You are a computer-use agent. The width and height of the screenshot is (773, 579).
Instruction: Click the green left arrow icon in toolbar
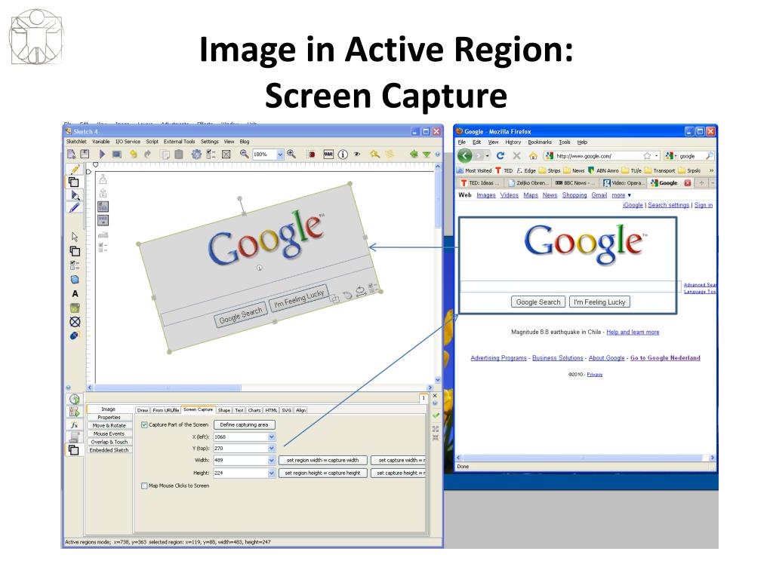tap(414, 154)
